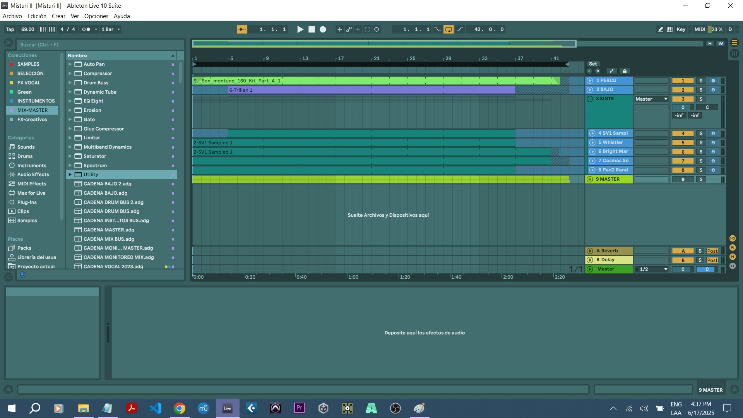Sort browser by the Nombre column
This screenshot has height=418, width=743.
click(122, 56)
